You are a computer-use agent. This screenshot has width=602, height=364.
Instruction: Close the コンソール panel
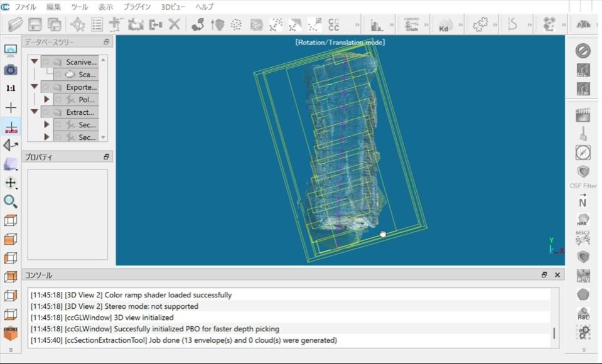coord(557,275)
